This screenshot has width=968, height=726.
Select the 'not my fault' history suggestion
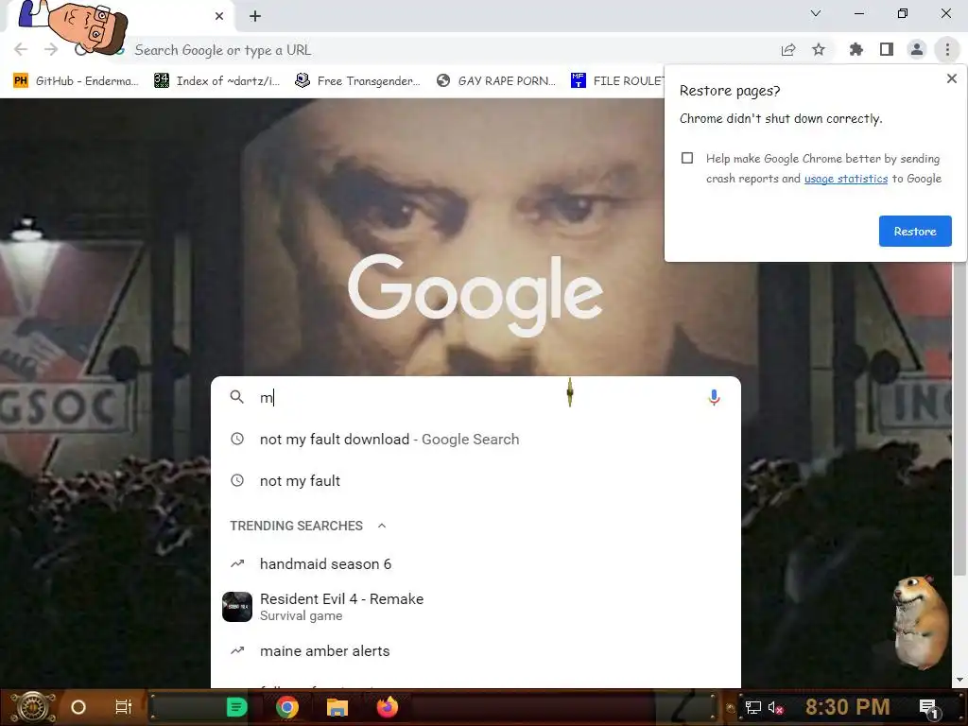pyautogui.click(x=475, y=480)
